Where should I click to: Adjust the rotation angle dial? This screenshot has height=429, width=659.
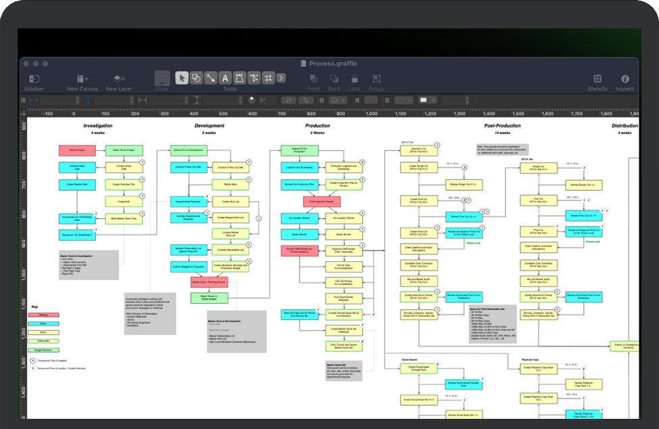251,100
